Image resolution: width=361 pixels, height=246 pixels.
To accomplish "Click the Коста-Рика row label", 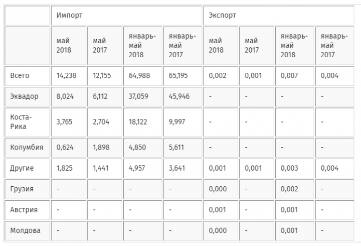I will [x=28, y=122].
